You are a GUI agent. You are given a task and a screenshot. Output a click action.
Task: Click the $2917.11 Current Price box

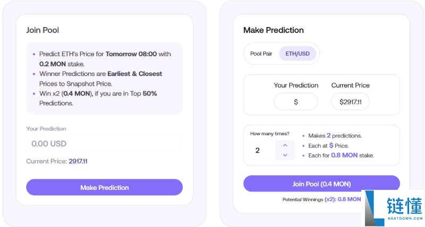point(350,102)
